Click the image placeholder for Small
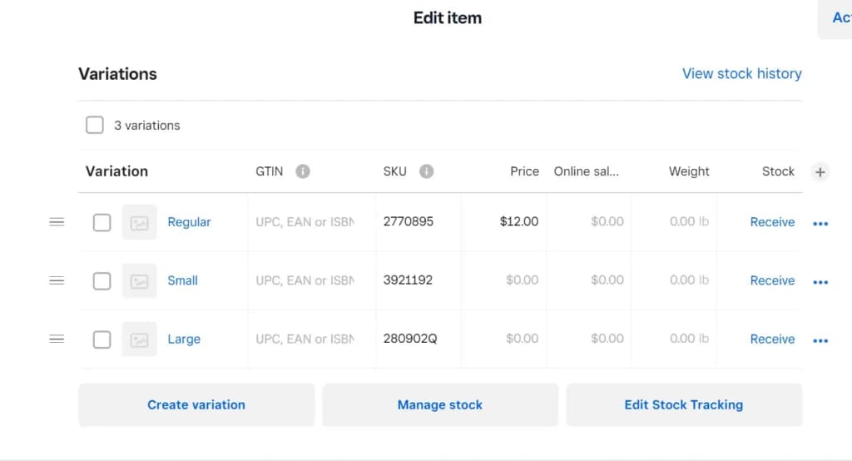Viewport: 852px width, 461px height. (139, 281)
